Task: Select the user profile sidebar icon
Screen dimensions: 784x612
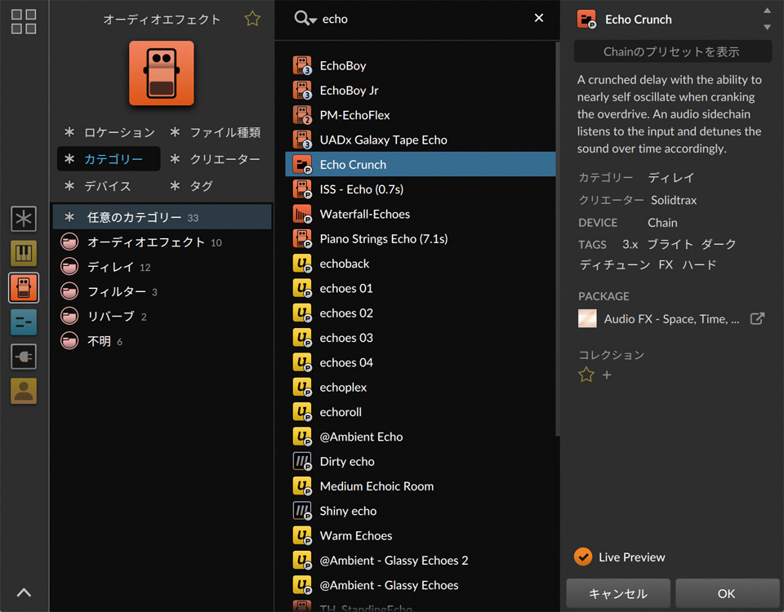Action: point(24,391)
